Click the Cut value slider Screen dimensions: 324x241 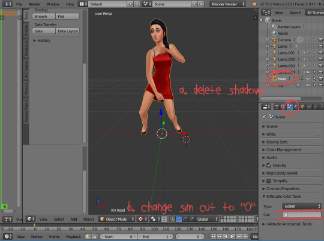pyautogui.click(x=302, y=215)
